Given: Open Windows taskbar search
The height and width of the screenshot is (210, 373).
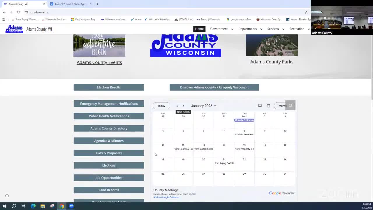Looking at the screenshot, I should pos(14,206).
